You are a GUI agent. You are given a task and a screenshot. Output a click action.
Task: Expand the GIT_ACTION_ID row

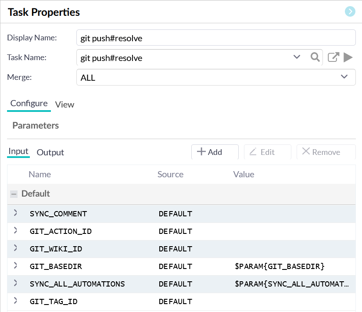pos(15,231)
